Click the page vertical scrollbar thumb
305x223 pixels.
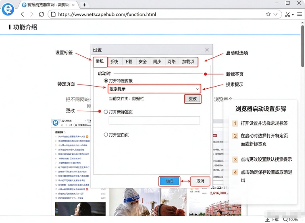[x=302, y=46]
